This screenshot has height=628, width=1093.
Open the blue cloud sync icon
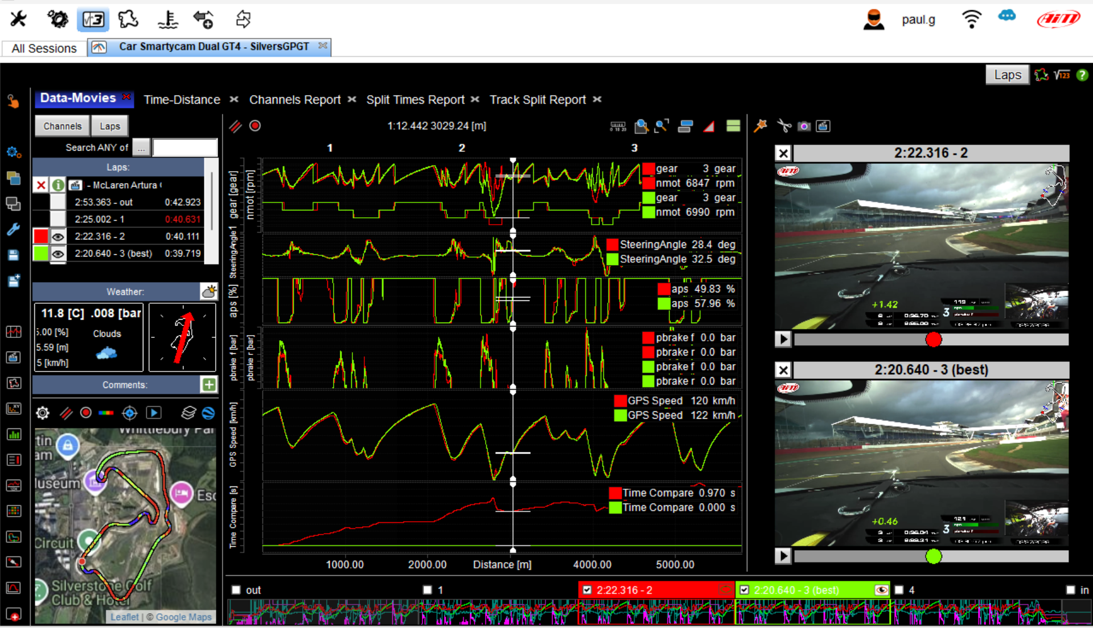pyautogui.click(x=1006, y=16)
